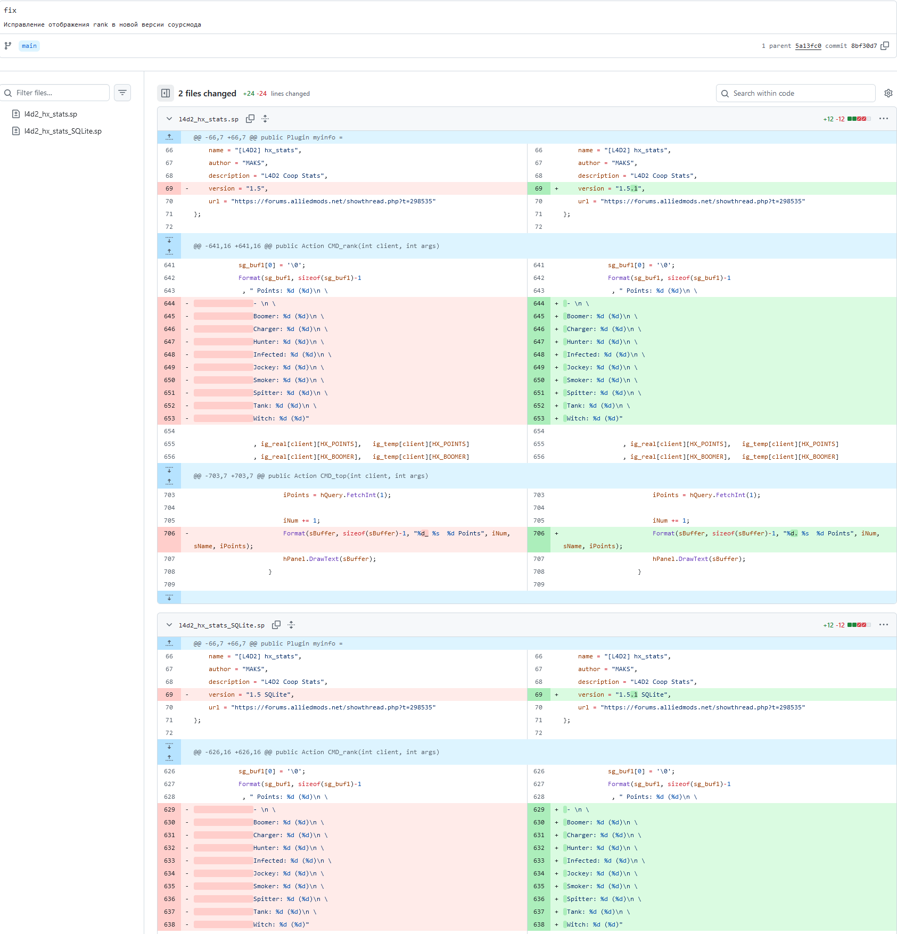Open l4d2_hx_stats_SQLite.sp in the file tree
Viewport: 897px width, 934px height.
63,131
